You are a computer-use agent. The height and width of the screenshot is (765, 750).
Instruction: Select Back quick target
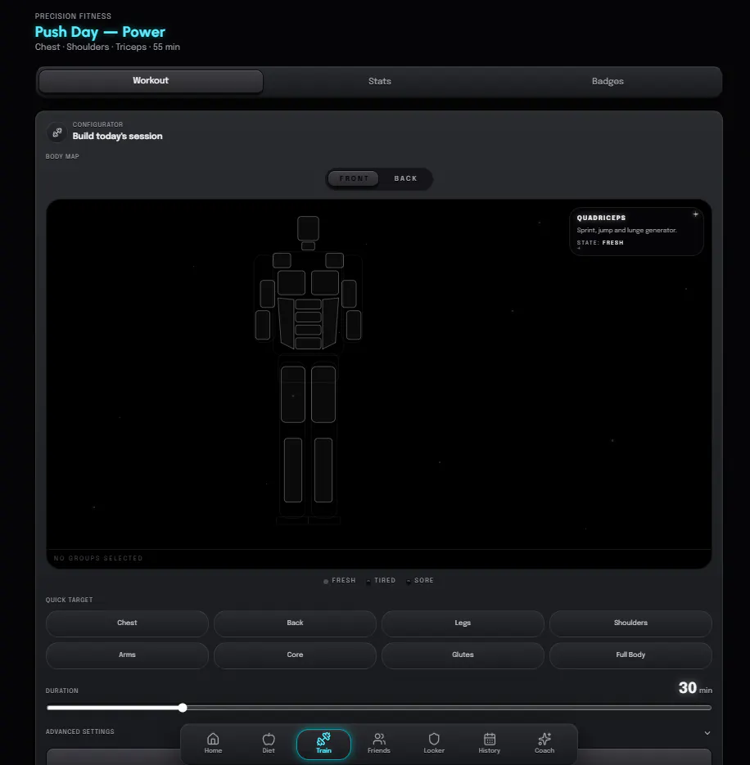coord(295,623)
